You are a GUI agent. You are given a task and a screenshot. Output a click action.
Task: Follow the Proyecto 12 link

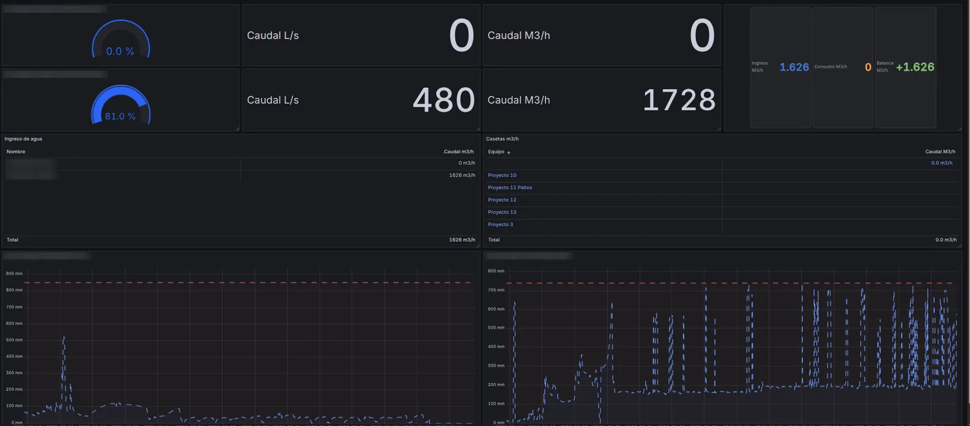pos(502,199)
